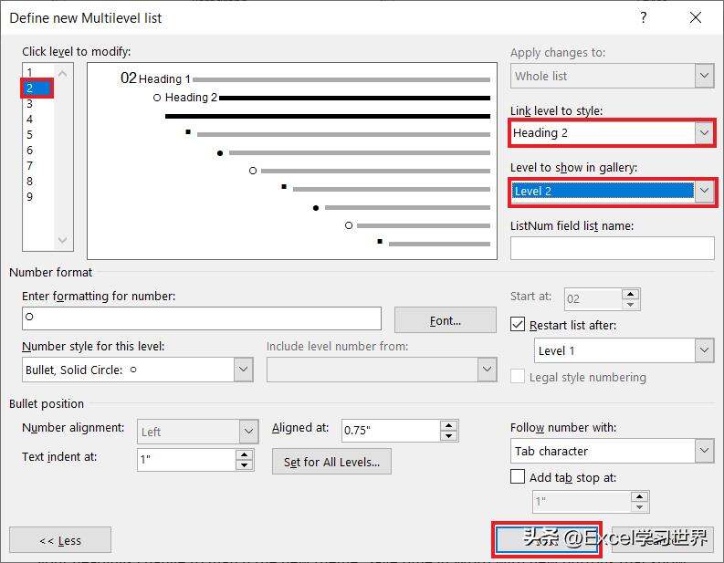Select level 7 in the level list
The height and width of the screenshot is (563, 724).
(29, 166)
